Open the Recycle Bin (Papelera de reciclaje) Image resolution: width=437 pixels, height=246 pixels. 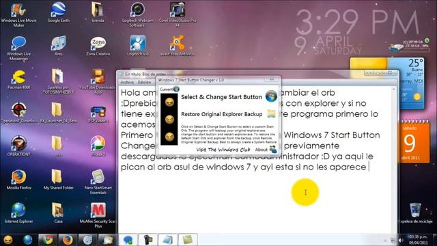[x=415, y=213]
